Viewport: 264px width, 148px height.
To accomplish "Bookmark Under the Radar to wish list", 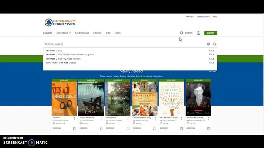I will point(101,128).
